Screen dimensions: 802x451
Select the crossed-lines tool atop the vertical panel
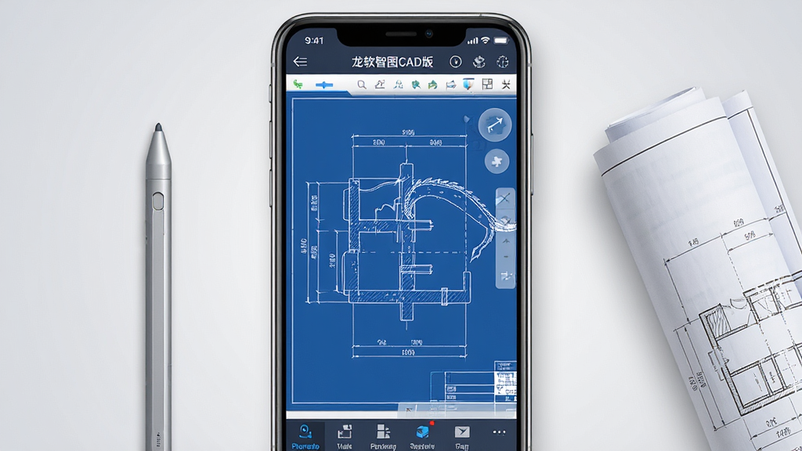click(x=505, y=198)
